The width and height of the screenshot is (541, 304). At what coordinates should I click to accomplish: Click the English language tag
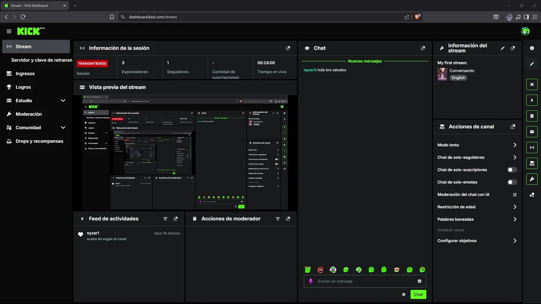pos(458,78)
